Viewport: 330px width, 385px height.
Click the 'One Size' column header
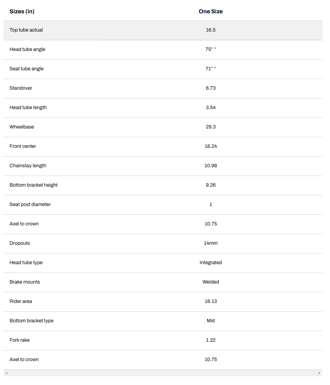pos(211,11)
